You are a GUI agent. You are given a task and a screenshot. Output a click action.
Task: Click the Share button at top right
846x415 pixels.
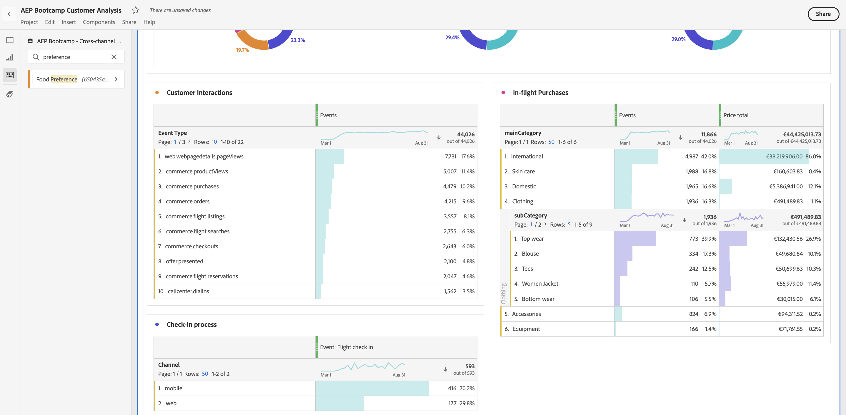coord(823,14)
